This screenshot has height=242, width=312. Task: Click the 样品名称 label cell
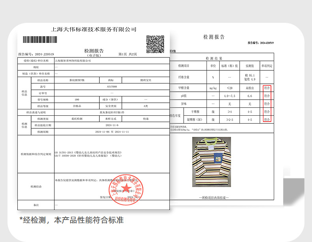point(43,80)
